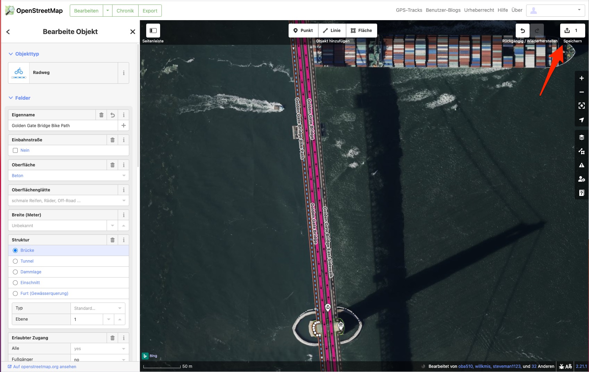Open Benutzer-Blogs in the header
The height and width of the screenshot is (372, 589).
(443, 10)
